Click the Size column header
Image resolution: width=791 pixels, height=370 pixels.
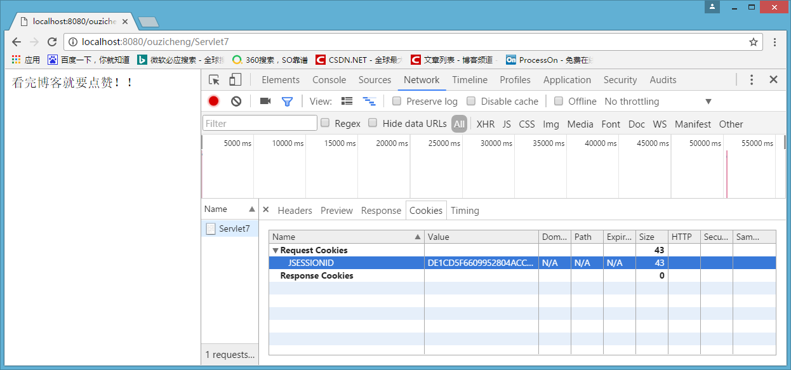[x=652, y=237]
